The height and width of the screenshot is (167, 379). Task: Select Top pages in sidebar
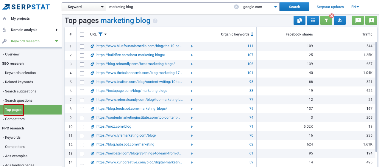(x=13, y=110)
